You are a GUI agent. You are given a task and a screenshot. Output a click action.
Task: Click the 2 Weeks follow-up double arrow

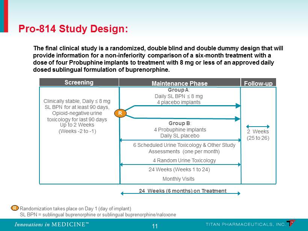click(257, 126)
